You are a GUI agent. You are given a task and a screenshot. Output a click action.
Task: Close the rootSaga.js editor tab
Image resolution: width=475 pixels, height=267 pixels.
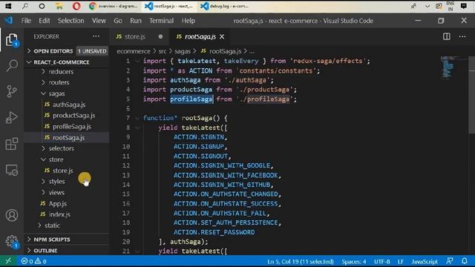[x=222, y=36]
